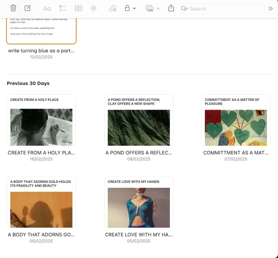
Task: Share the note via share icon
Action: (x=171, y=8)
